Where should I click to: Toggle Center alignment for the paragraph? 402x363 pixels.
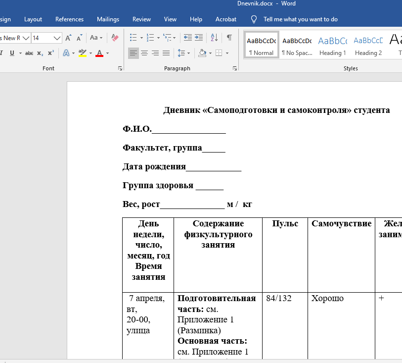point(144,53)
